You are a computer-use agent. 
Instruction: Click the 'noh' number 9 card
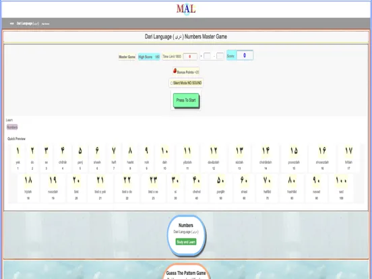147,158
